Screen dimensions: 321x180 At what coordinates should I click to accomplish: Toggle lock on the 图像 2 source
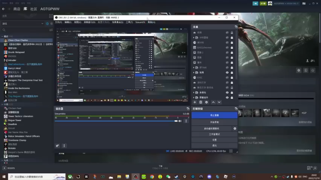point(232,52)
